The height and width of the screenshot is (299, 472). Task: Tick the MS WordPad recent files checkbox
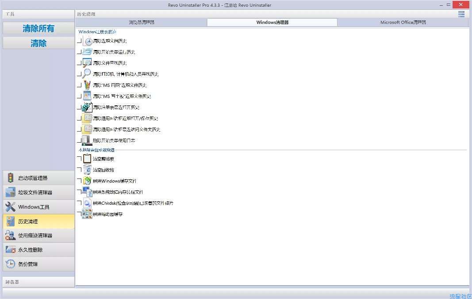(80, 96)
